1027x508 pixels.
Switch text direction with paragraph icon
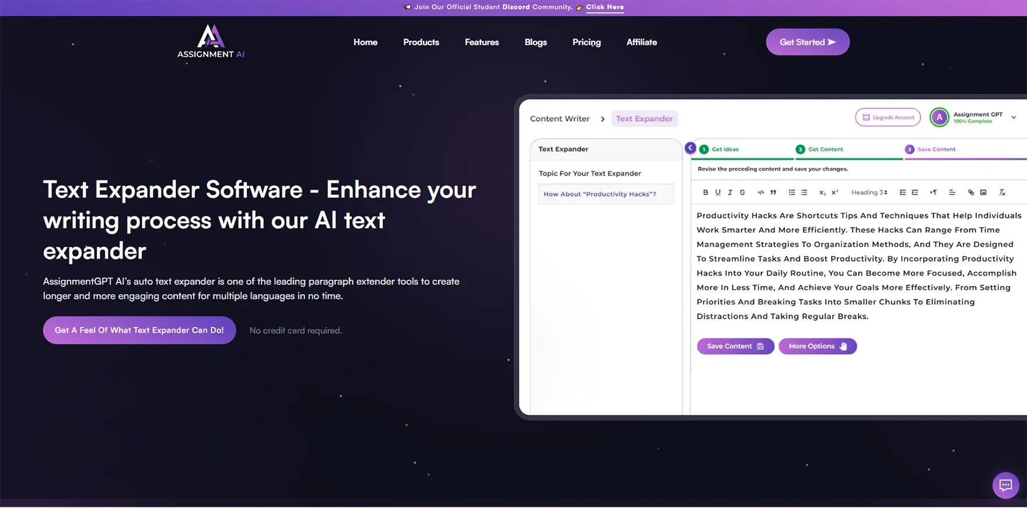click(934, 192)
